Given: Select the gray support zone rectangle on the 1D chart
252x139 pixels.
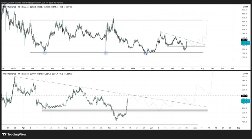Looking at the screenshot, I should (x=186, y=46).
